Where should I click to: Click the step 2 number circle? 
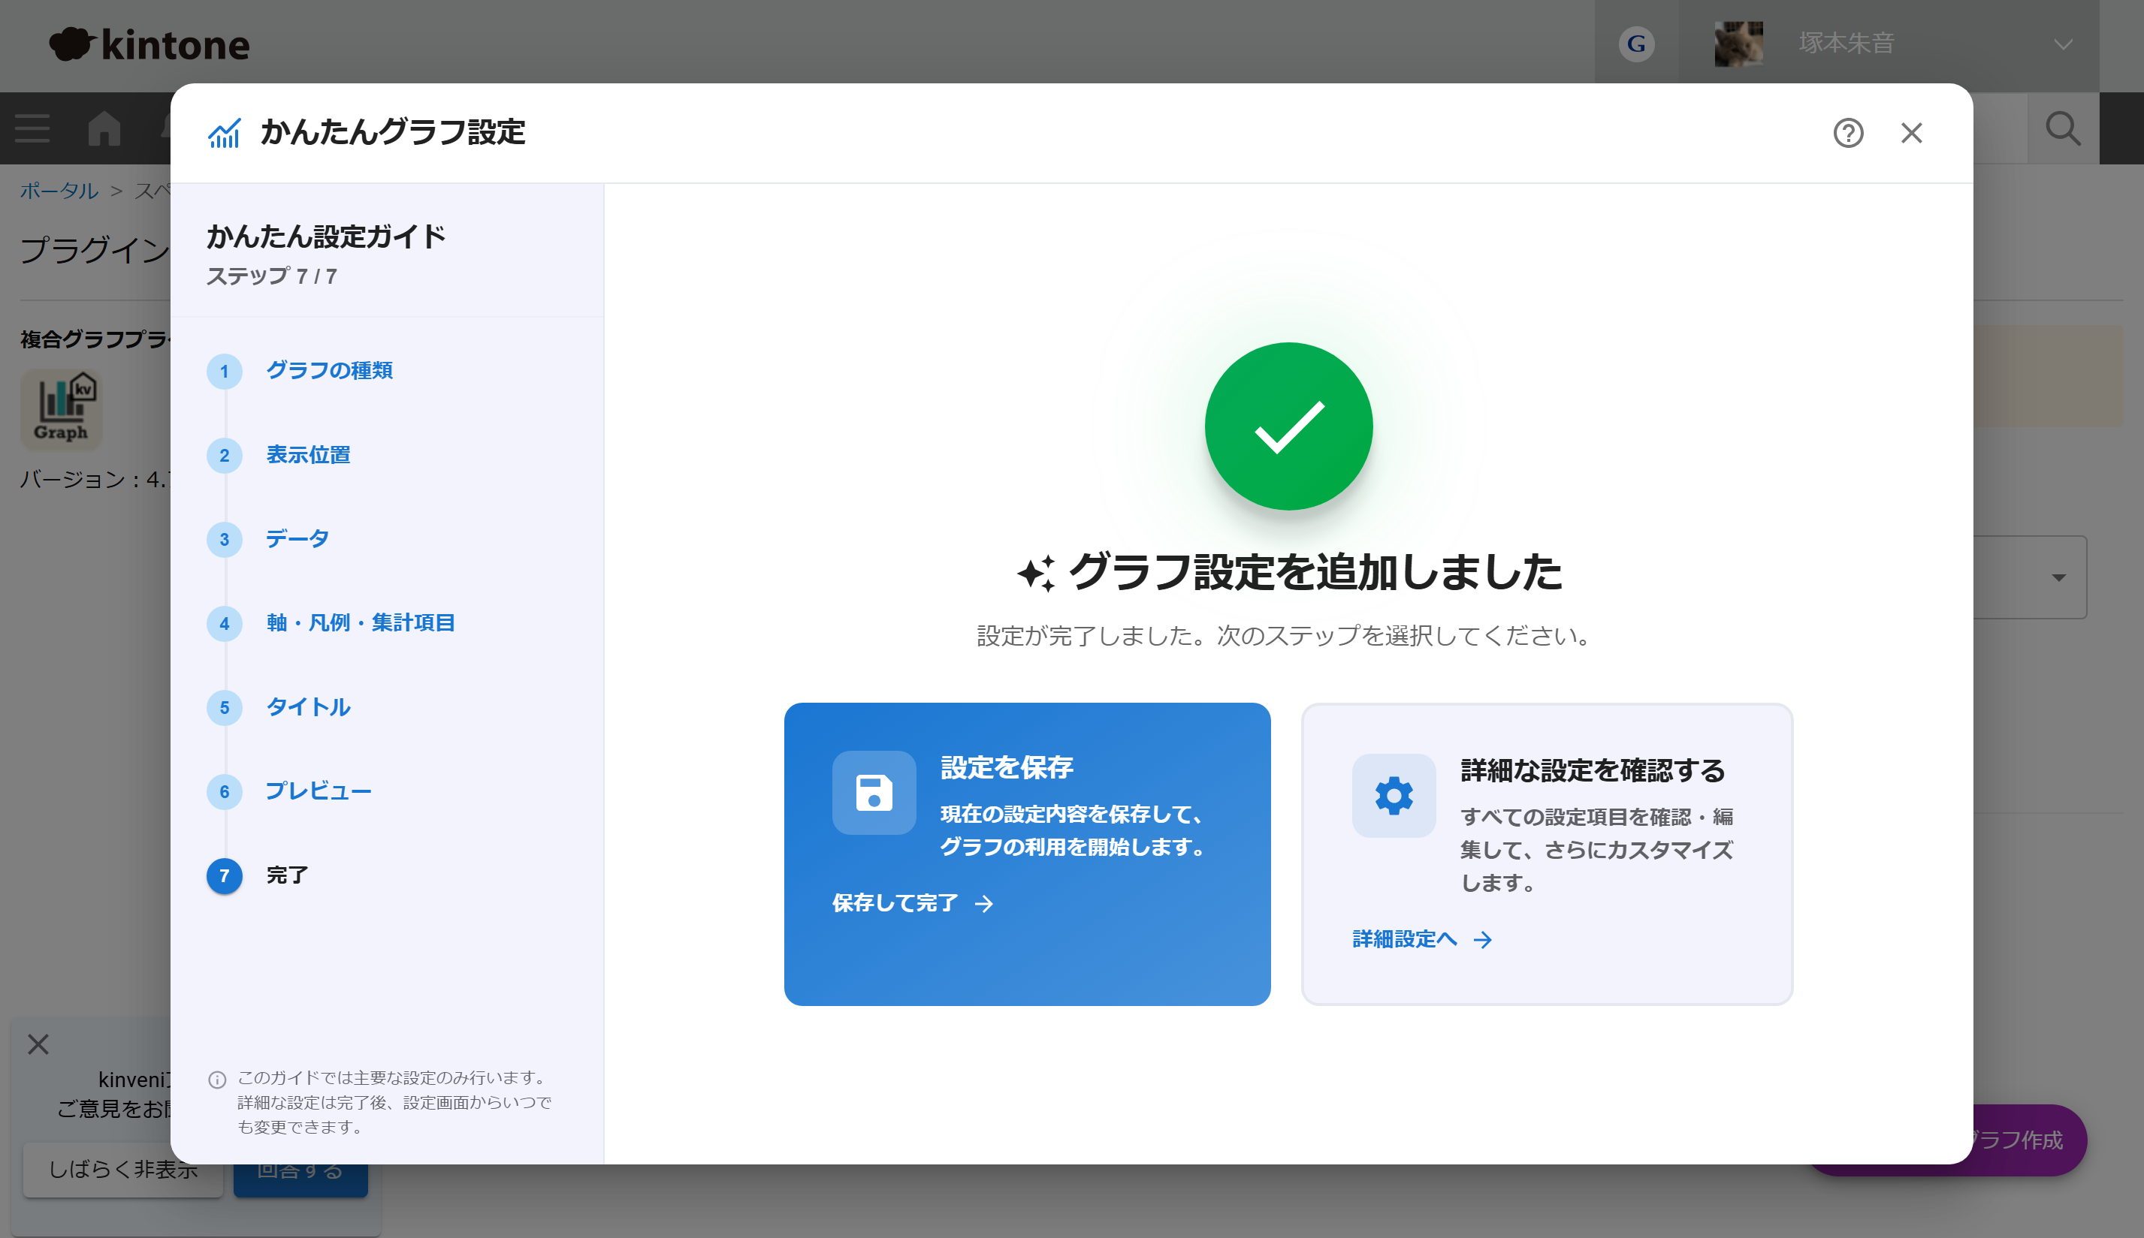pyautogui.click(x=225, y=455)
